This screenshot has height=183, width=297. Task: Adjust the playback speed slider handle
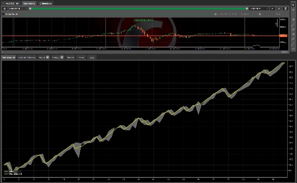click(x=260, y=14)
